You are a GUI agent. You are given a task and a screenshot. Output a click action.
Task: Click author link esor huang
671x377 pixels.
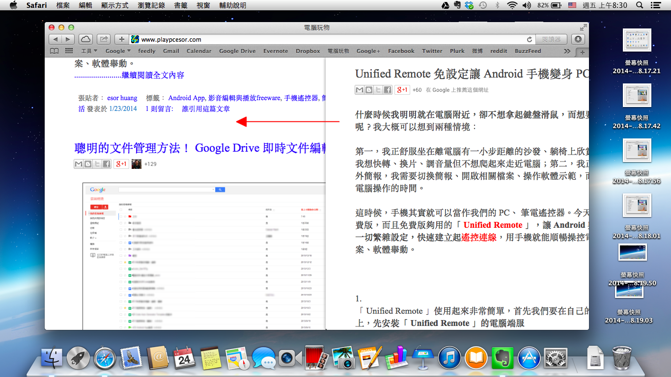[122, 98]
